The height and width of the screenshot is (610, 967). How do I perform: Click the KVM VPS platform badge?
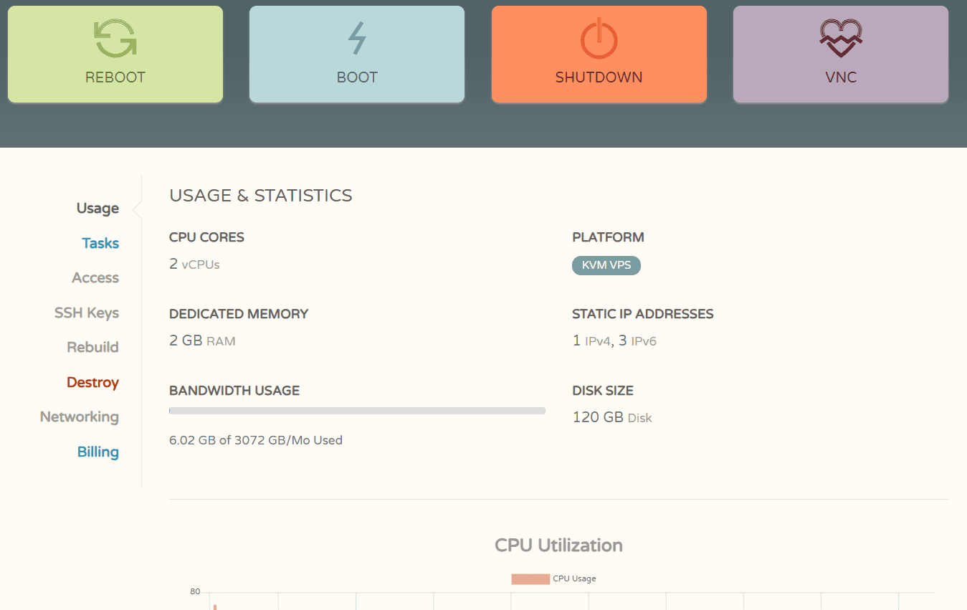click(606, 265)
